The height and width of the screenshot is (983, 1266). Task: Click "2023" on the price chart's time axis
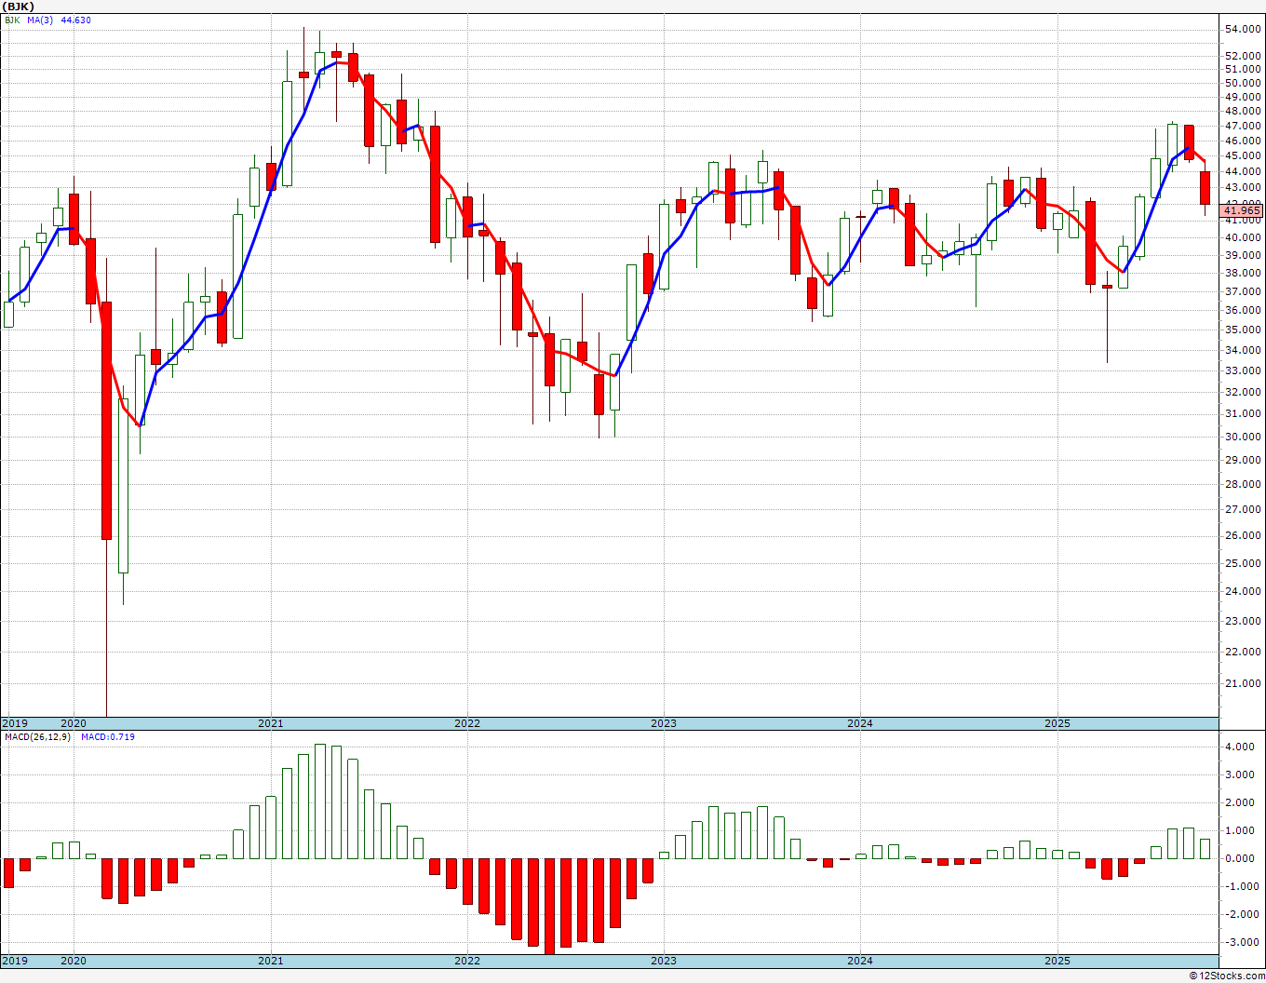click(x=663, y=723)
